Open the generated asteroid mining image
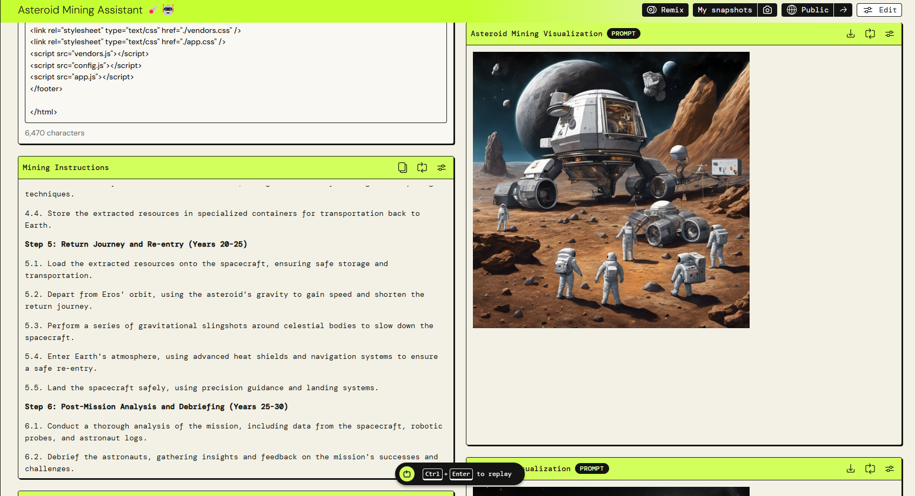915x496 pixels. coord(611,190)
